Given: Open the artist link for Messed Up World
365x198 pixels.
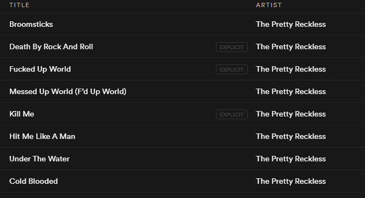Looking at the screenshot, I should pyautogui.click(x=291, y=91).
